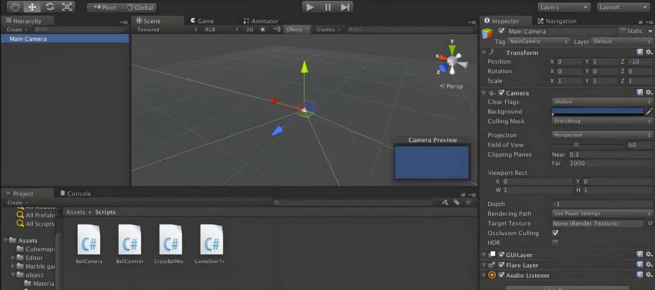655x290 pixels.
Task: Open the Navigation tab
Action: 556,21
